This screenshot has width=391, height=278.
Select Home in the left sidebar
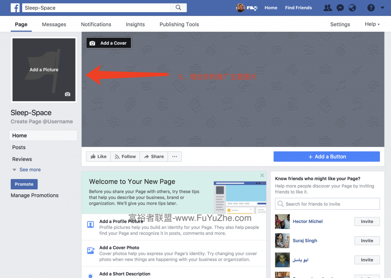pyautogui.click(x=43, y=136)
